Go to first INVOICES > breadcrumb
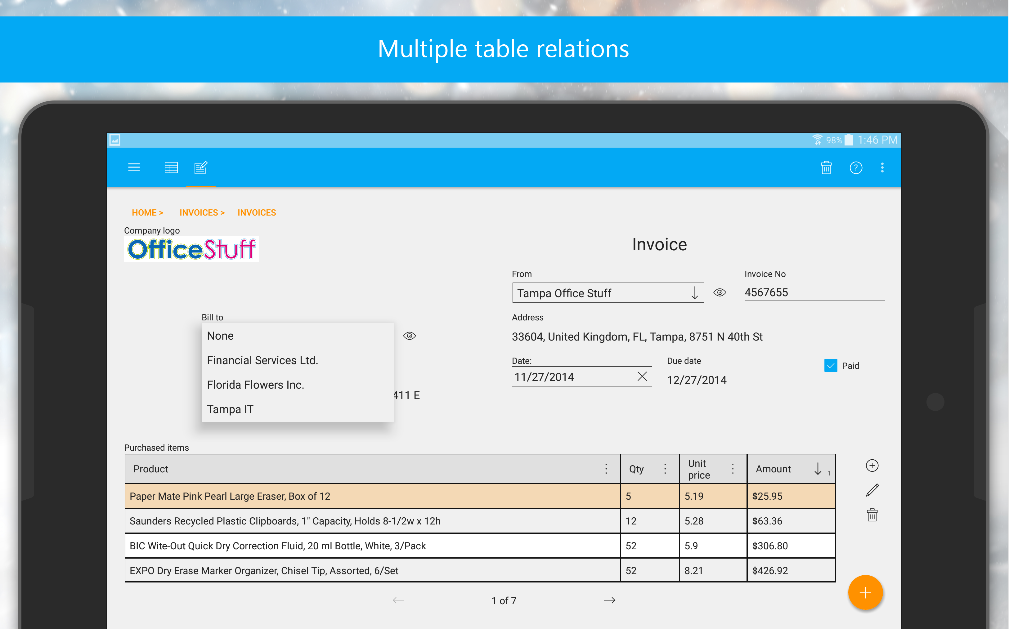 (x=202, y=212)
